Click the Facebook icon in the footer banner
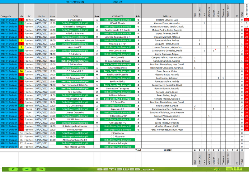249x172 pixels. [x=13, y=169]
